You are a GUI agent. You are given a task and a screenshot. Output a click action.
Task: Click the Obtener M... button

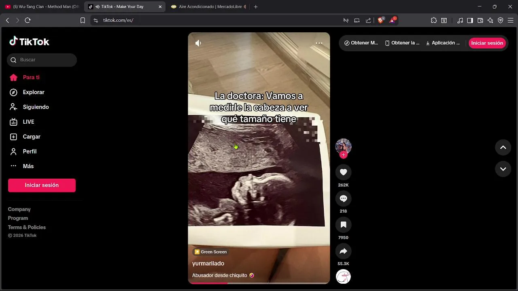click(x=361, y=43)
